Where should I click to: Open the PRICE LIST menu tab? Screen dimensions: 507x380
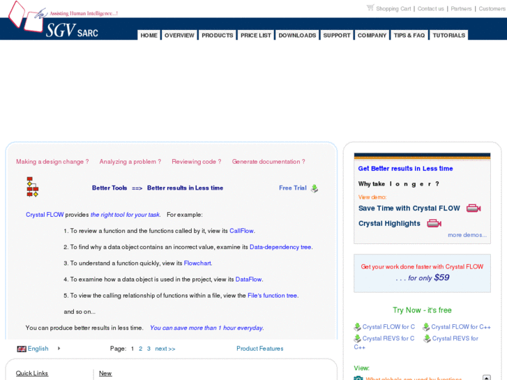(x=256, y=36)
